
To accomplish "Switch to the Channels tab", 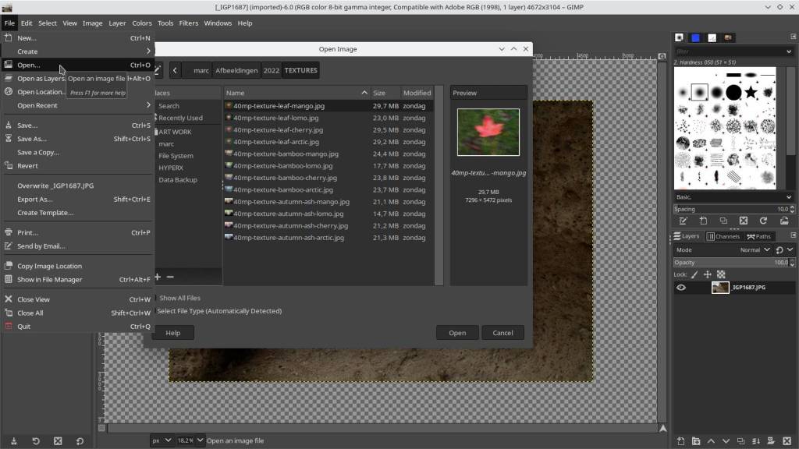I will pos(723,236).
